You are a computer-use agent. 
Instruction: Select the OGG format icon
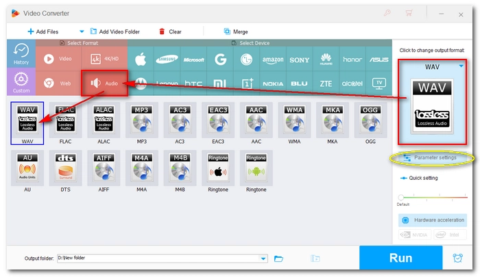(370, 120)
